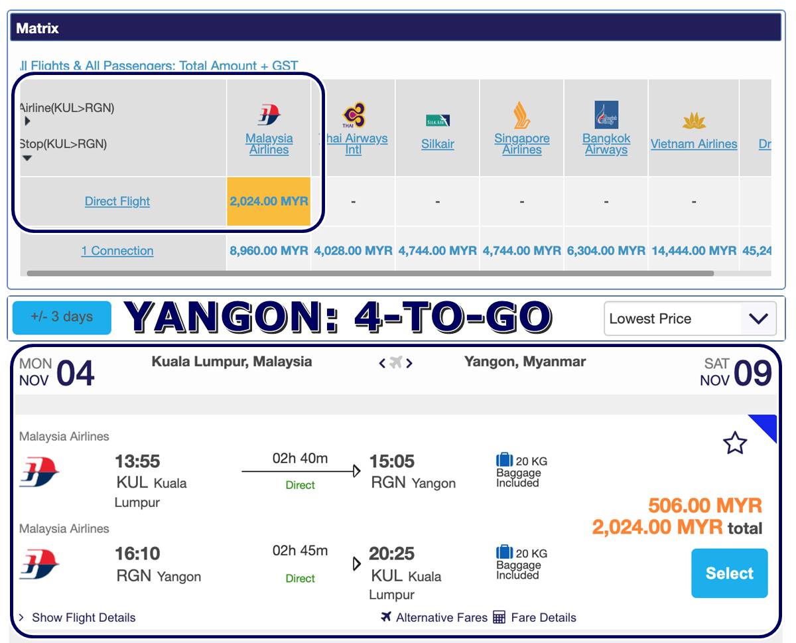Filter by the 1 Connection link
The height and width of the screenshot is (643, 796).
[x=117, y=251]
